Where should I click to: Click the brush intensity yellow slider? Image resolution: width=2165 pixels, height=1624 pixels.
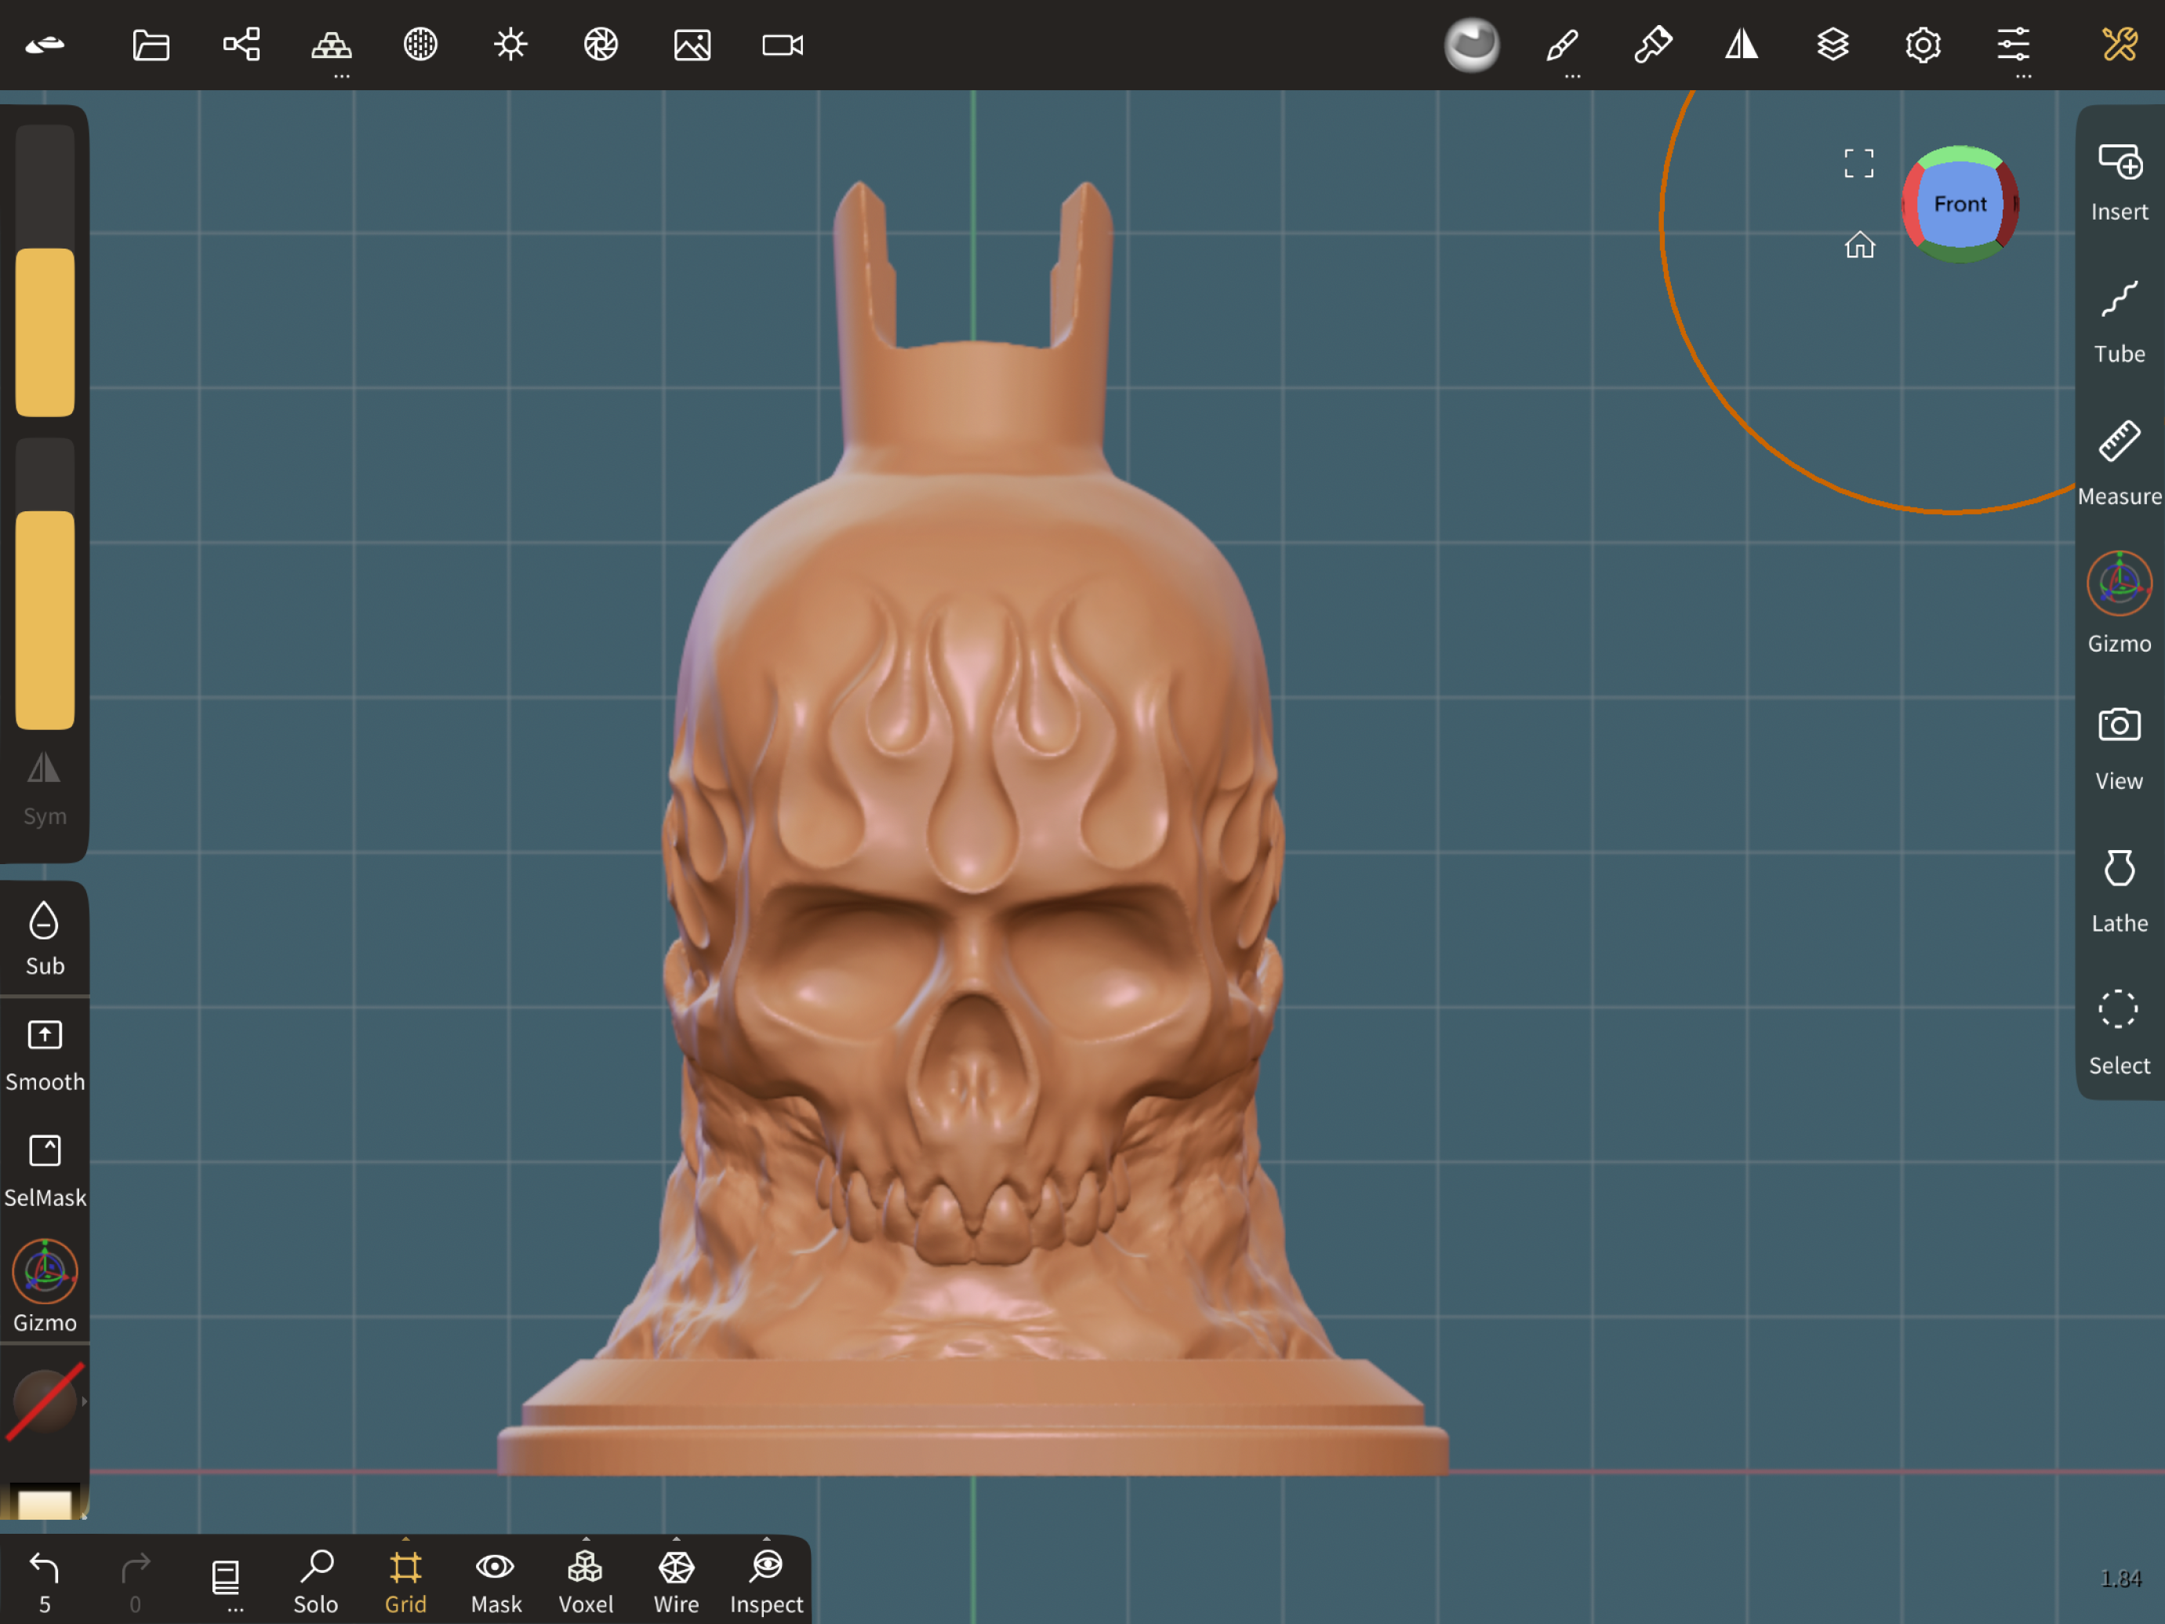(x=45, y=619)
